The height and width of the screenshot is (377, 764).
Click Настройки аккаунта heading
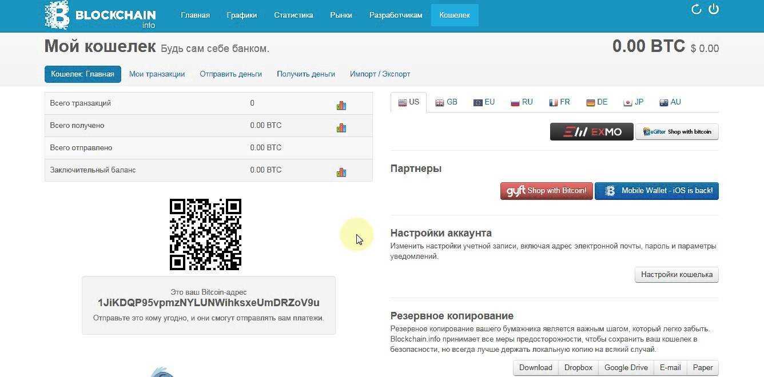(441, 233)
